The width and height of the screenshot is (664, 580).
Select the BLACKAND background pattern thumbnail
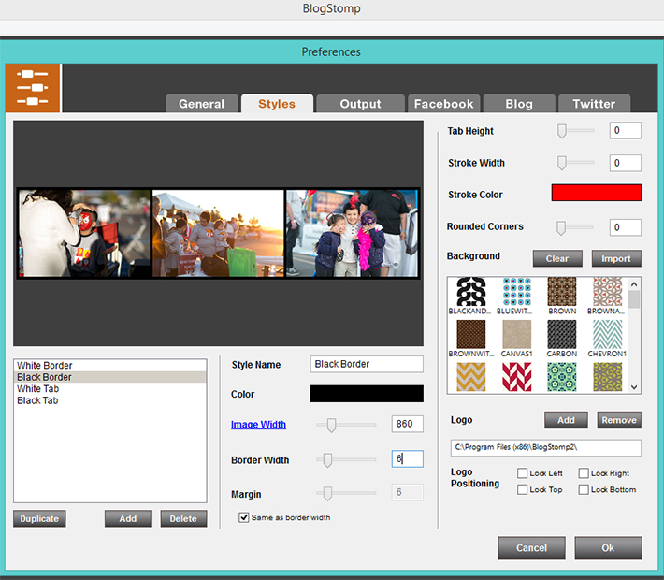(471, 292)
